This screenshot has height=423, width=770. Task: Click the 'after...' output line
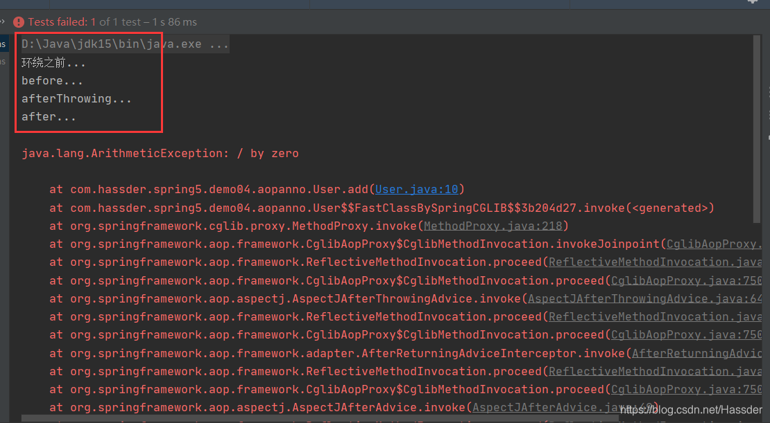(x=49, y=117)
